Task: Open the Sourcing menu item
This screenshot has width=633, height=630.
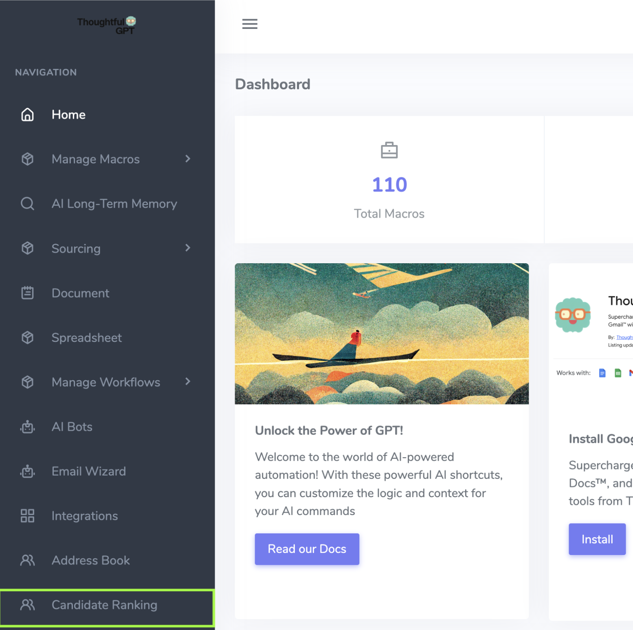Action: [x=108, y=248]
